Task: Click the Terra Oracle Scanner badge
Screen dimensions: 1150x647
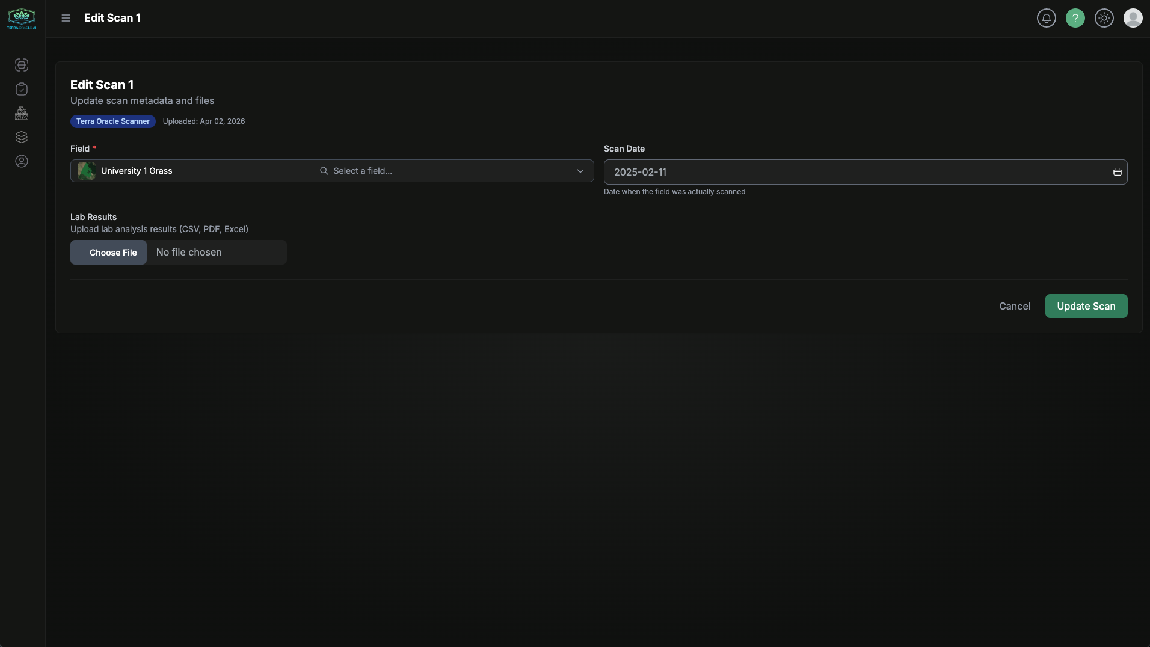Action: coord(113,121)
